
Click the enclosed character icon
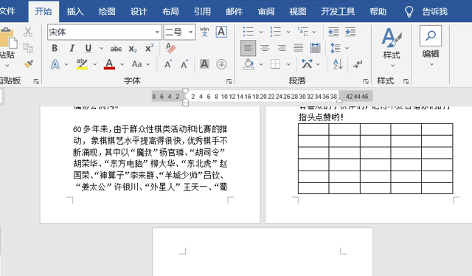coord(221,64)
